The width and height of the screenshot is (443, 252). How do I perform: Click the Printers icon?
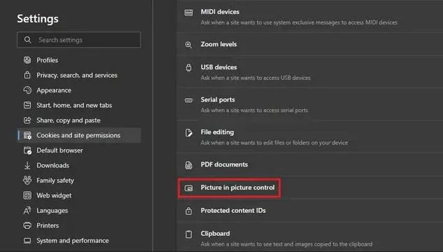pyautogui.click(x=27, y=225)
